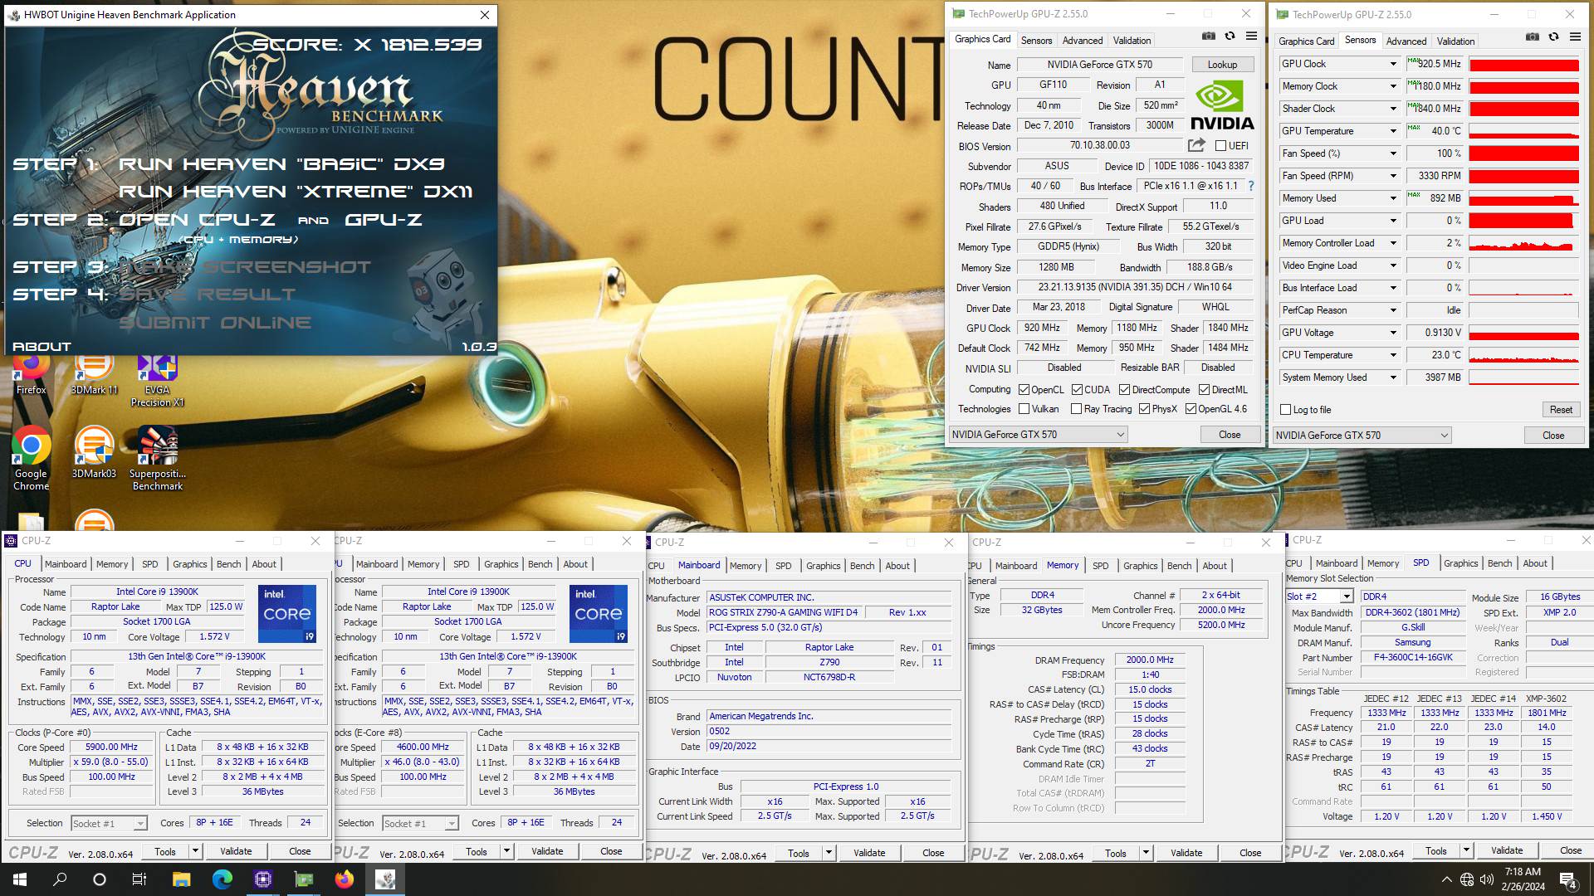
Task: Click Validate button in first CPU-Z window
Action: point(236,851)
